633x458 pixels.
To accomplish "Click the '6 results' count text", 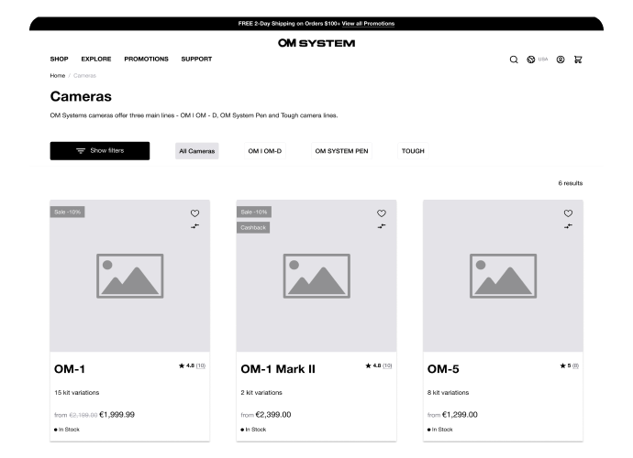I will click(571, 183).
